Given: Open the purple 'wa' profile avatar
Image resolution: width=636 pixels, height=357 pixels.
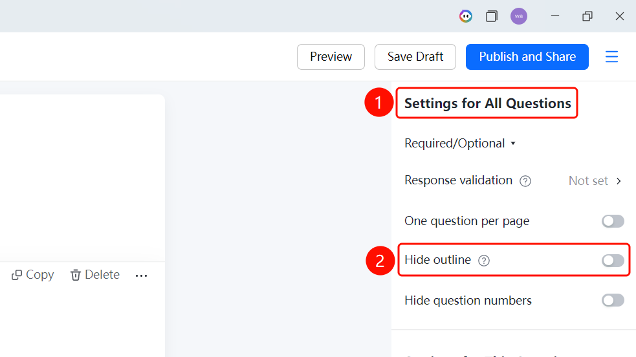Looking at the screenshot, I should click(519, 16).
